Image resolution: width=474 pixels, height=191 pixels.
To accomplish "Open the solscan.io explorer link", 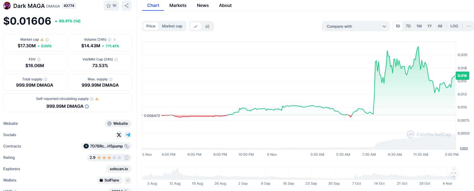I will pos(119,169).
